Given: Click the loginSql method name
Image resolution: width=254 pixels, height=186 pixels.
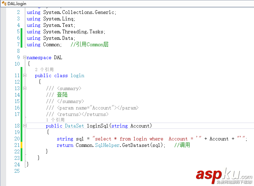Looking at the screenshot, I should 98,126.
